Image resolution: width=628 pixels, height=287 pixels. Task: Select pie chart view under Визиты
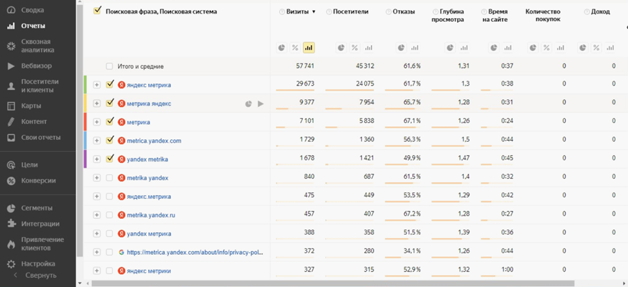pyautogui.click(x=282, y=48)
